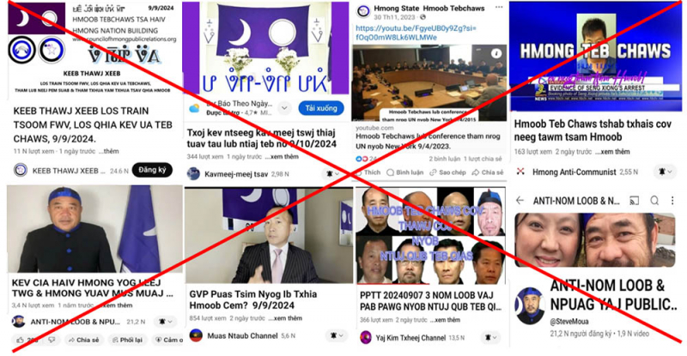Toggle notification bell for Kavmeej-meej tsav
This screenshot has width=687, height=356.
coord(332,174)
